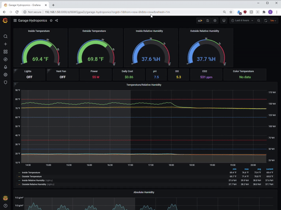Open the Dashboards grid icon in sidebar
This screenshot has height=210, width=281.
click(6, 52)
